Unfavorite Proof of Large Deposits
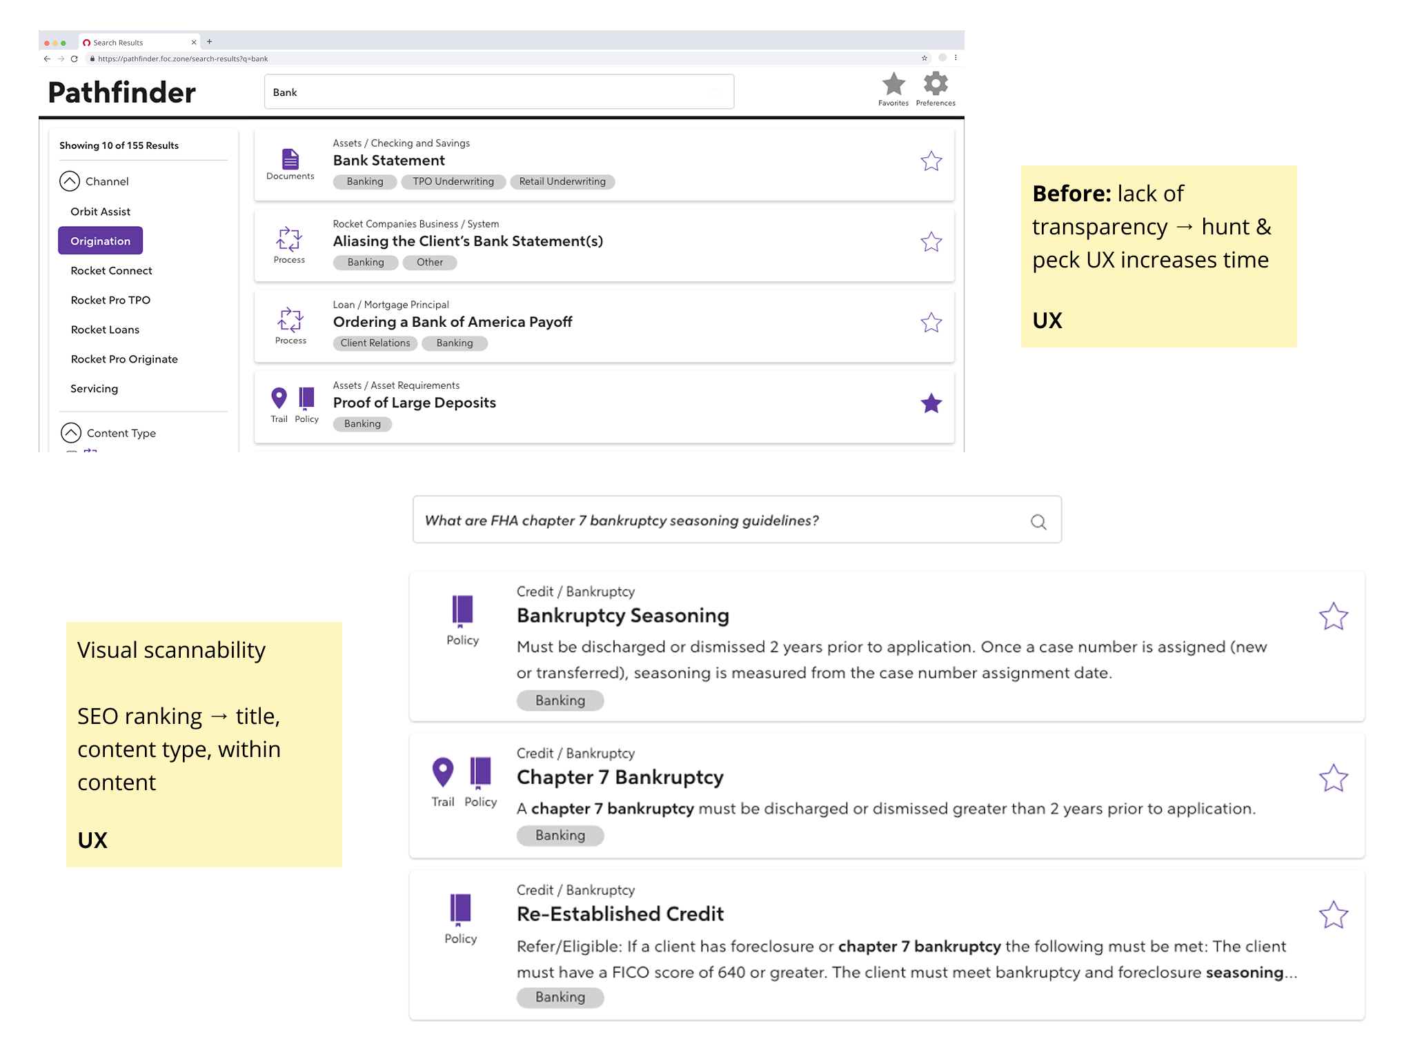The height and width of the screenshot is (1059, 1413). [x=931, y=403]
